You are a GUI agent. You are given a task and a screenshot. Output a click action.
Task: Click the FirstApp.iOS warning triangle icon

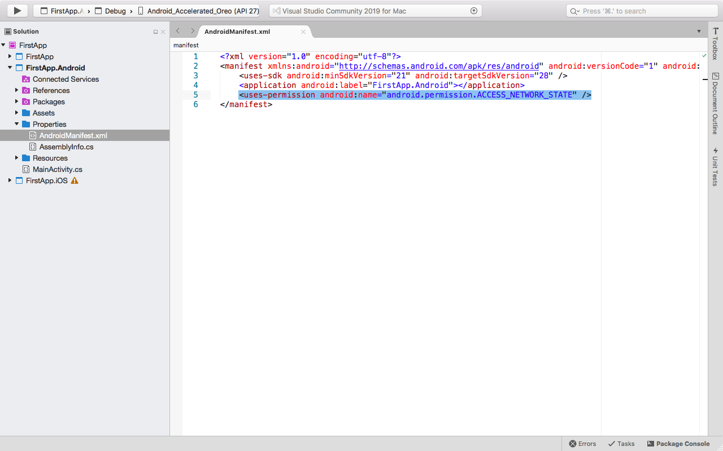coord(75,180)
